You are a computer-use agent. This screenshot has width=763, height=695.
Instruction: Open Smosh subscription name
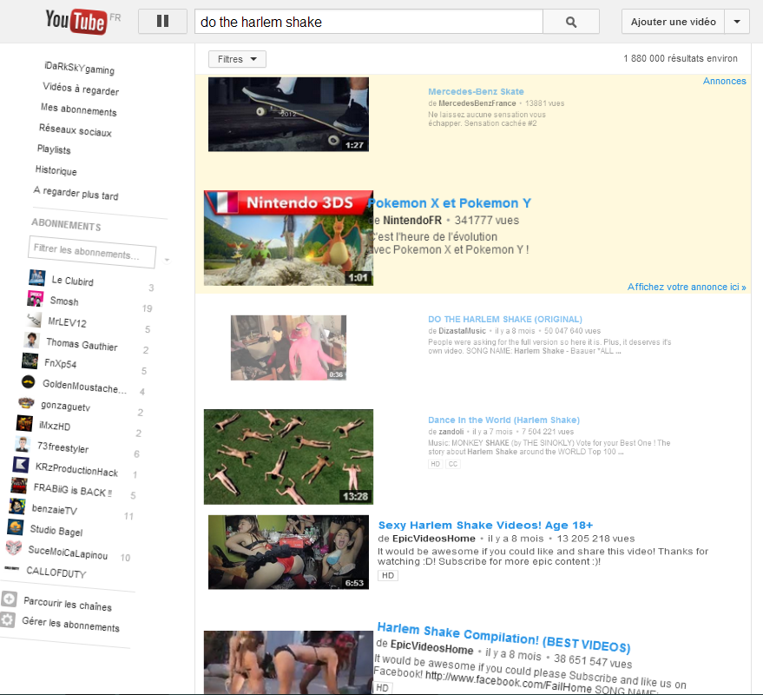coord(64,301)
